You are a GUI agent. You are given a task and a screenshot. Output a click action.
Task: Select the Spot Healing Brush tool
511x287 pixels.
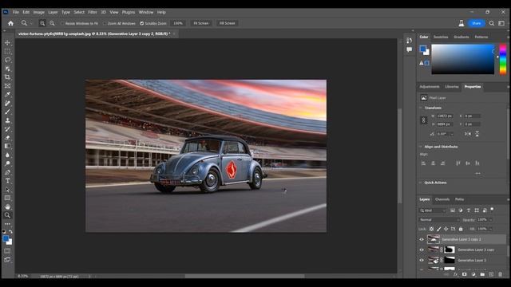tap(7, 103)
